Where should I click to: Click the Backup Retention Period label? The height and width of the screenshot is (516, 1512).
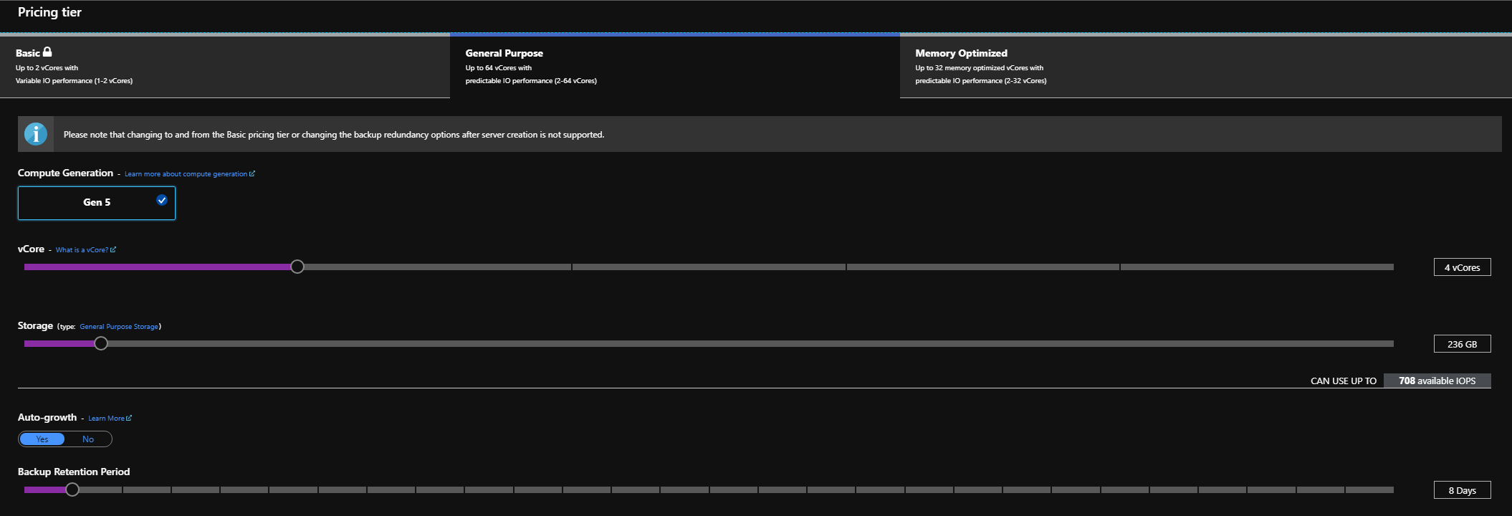click(x=74, y=472)
